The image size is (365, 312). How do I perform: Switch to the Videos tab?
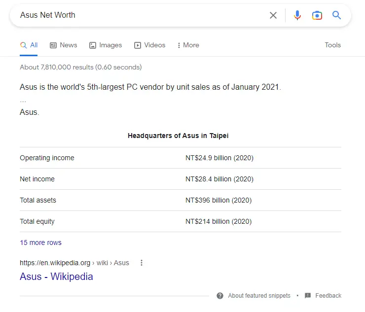click(149, 45)
